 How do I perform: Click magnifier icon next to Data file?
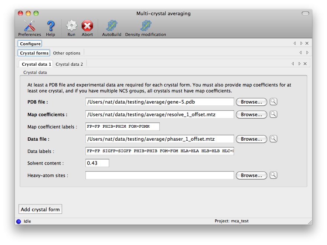(x=273, y=139)
